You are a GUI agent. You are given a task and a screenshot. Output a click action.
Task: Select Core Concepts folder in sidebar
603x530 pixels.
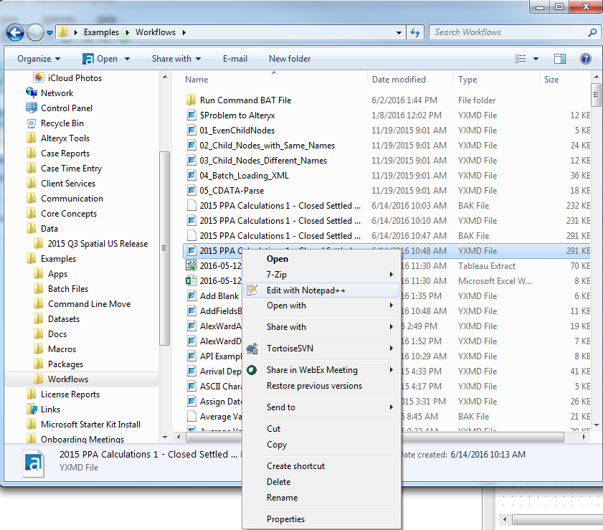[69, 214]
